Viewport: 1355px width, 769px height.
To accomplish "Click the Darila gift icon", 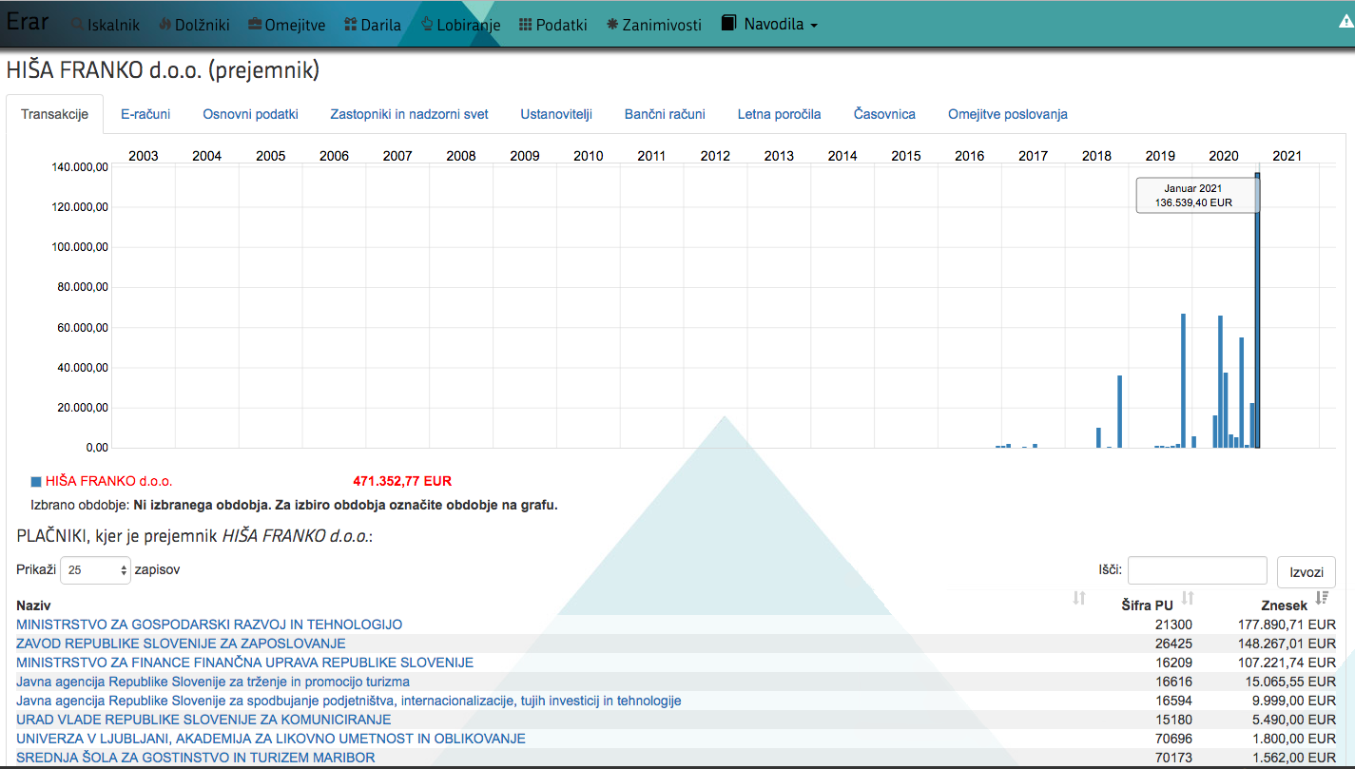I will (351, 25).
